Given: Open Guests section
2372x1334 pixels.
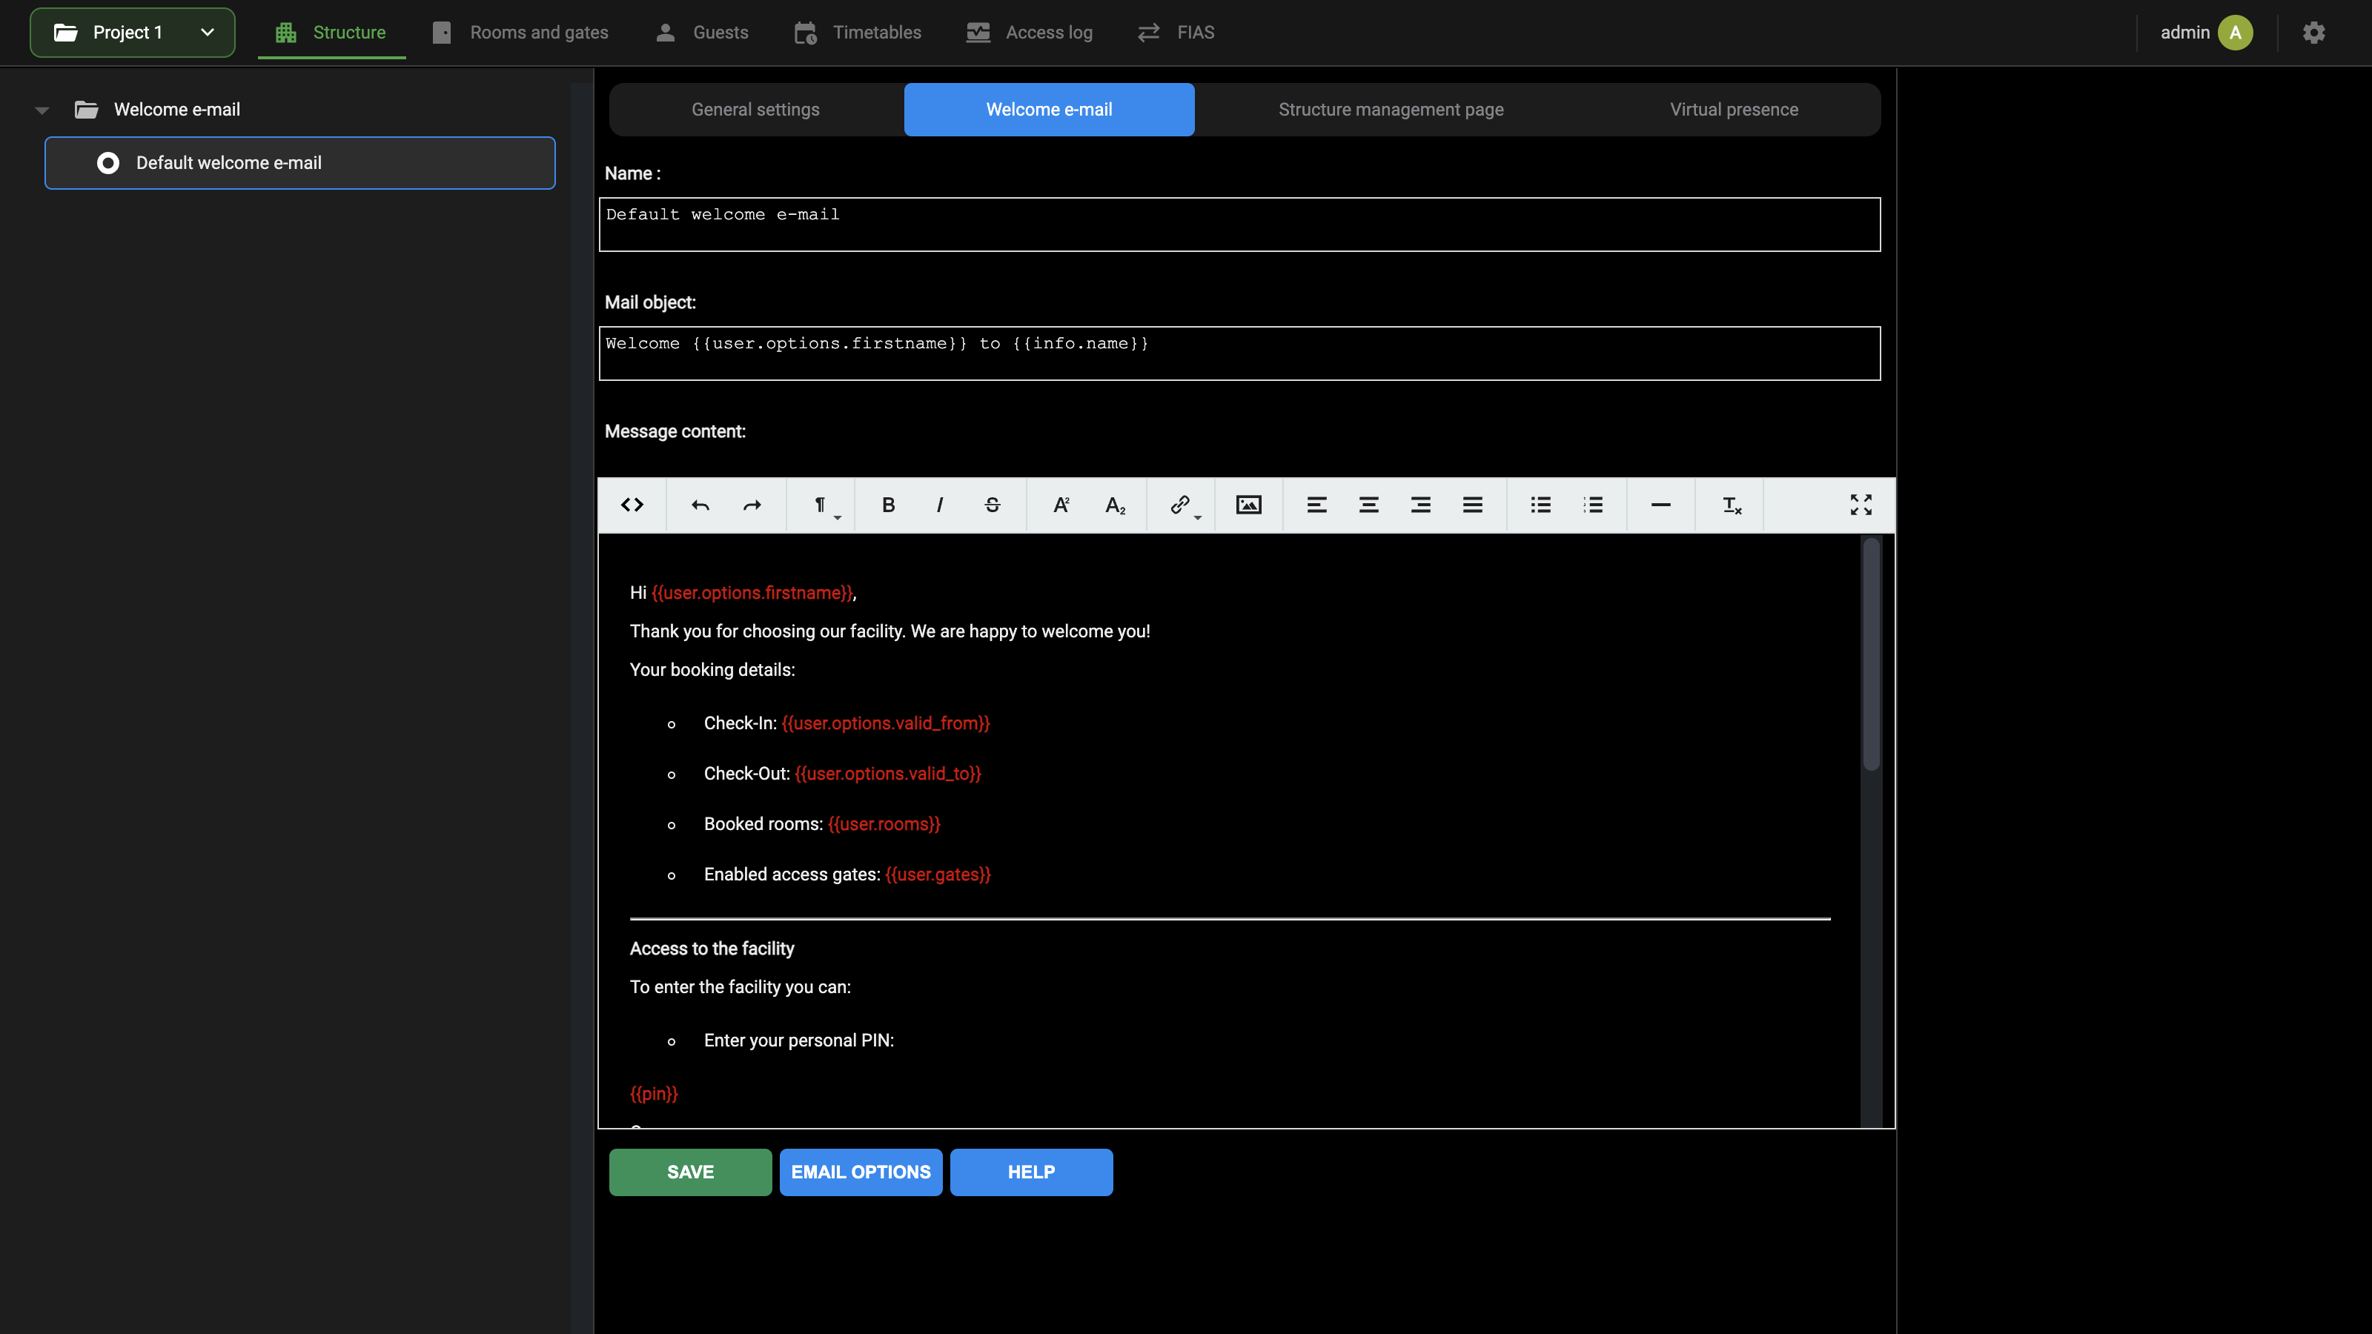Looking at the screenshot, I should click(702, 32).
